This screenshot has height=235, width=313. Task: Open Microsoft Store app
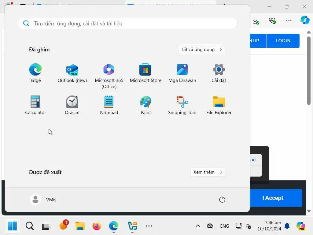tap(145, 73)
